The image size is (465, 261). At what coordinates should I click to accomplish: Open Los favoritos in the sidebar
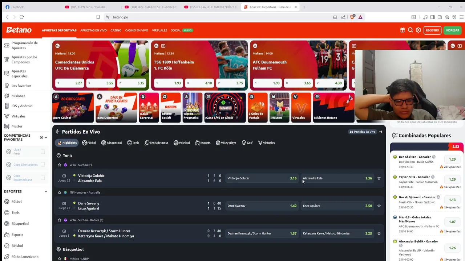click(21, 86)
